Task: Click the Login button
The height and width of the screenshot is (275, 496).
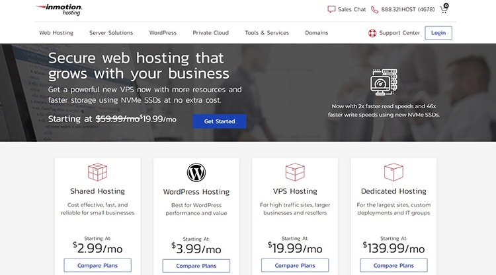Action: [438, 33]
